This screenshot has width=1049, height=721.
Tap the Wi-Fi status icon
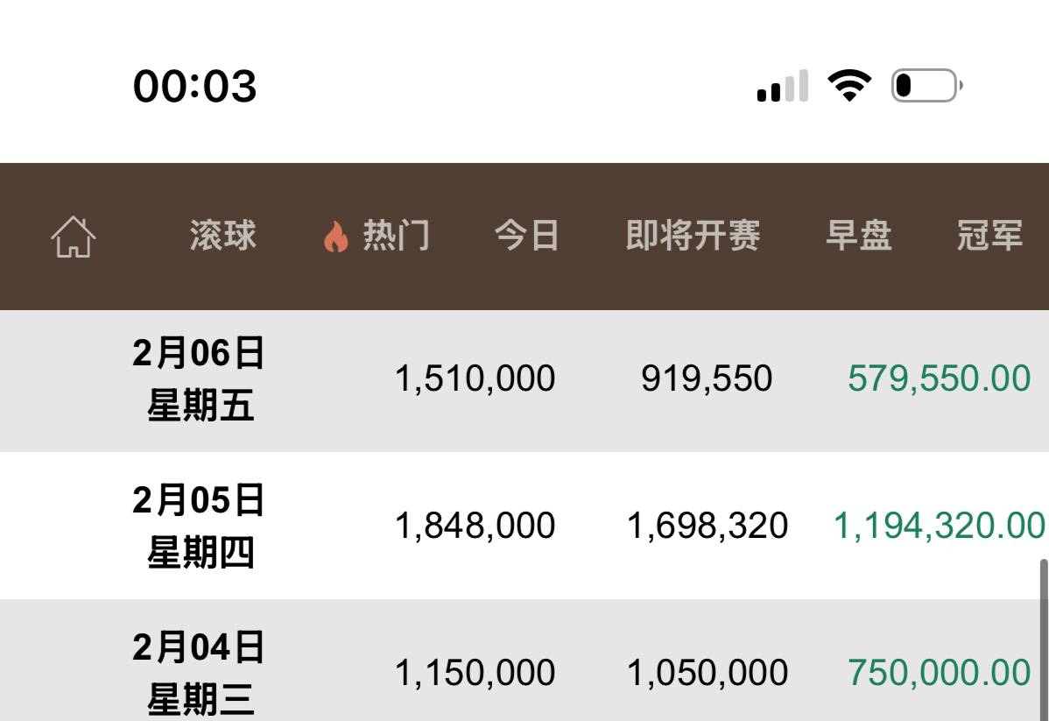coord(849,86)
